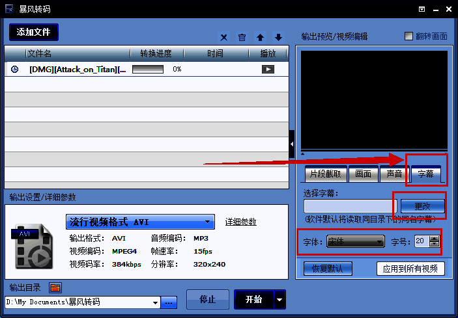The image size is (458, 318).
Task: Increase the 字号 font size stepper
Action: coord(435,238)
